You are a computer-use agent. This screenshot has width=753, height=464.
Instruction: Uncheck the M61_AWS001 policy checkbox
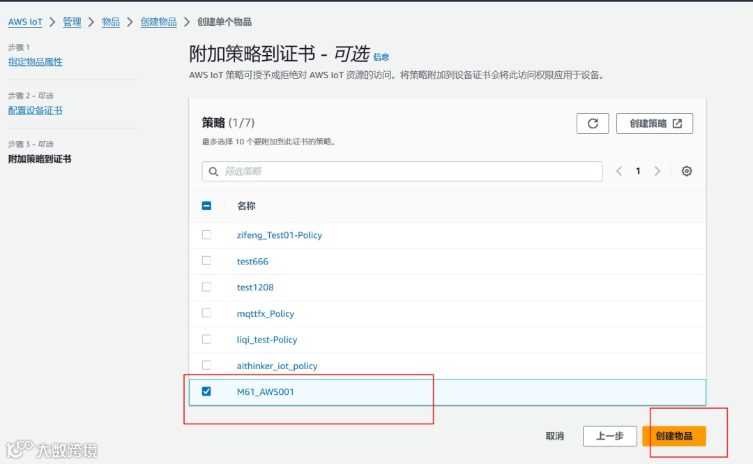point(206,391)
